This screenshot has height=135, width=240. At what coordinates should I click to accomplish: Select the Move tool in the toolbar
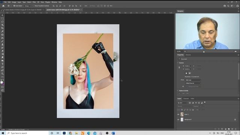coord(2,15)
